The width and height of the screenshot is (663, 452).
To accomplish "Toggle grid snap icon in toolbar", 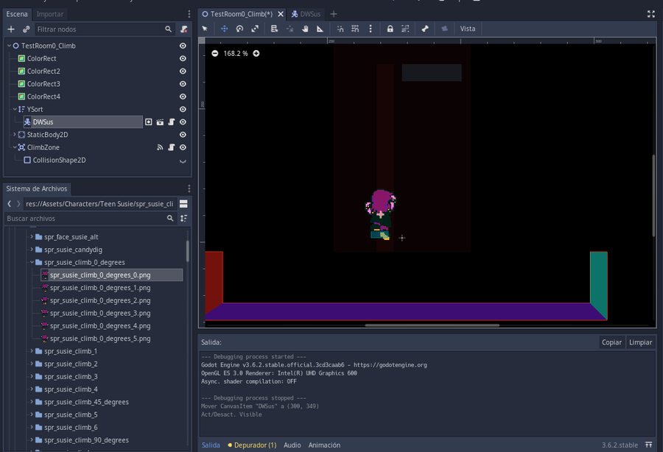I will pyautogui.click(x=355, y=29).
